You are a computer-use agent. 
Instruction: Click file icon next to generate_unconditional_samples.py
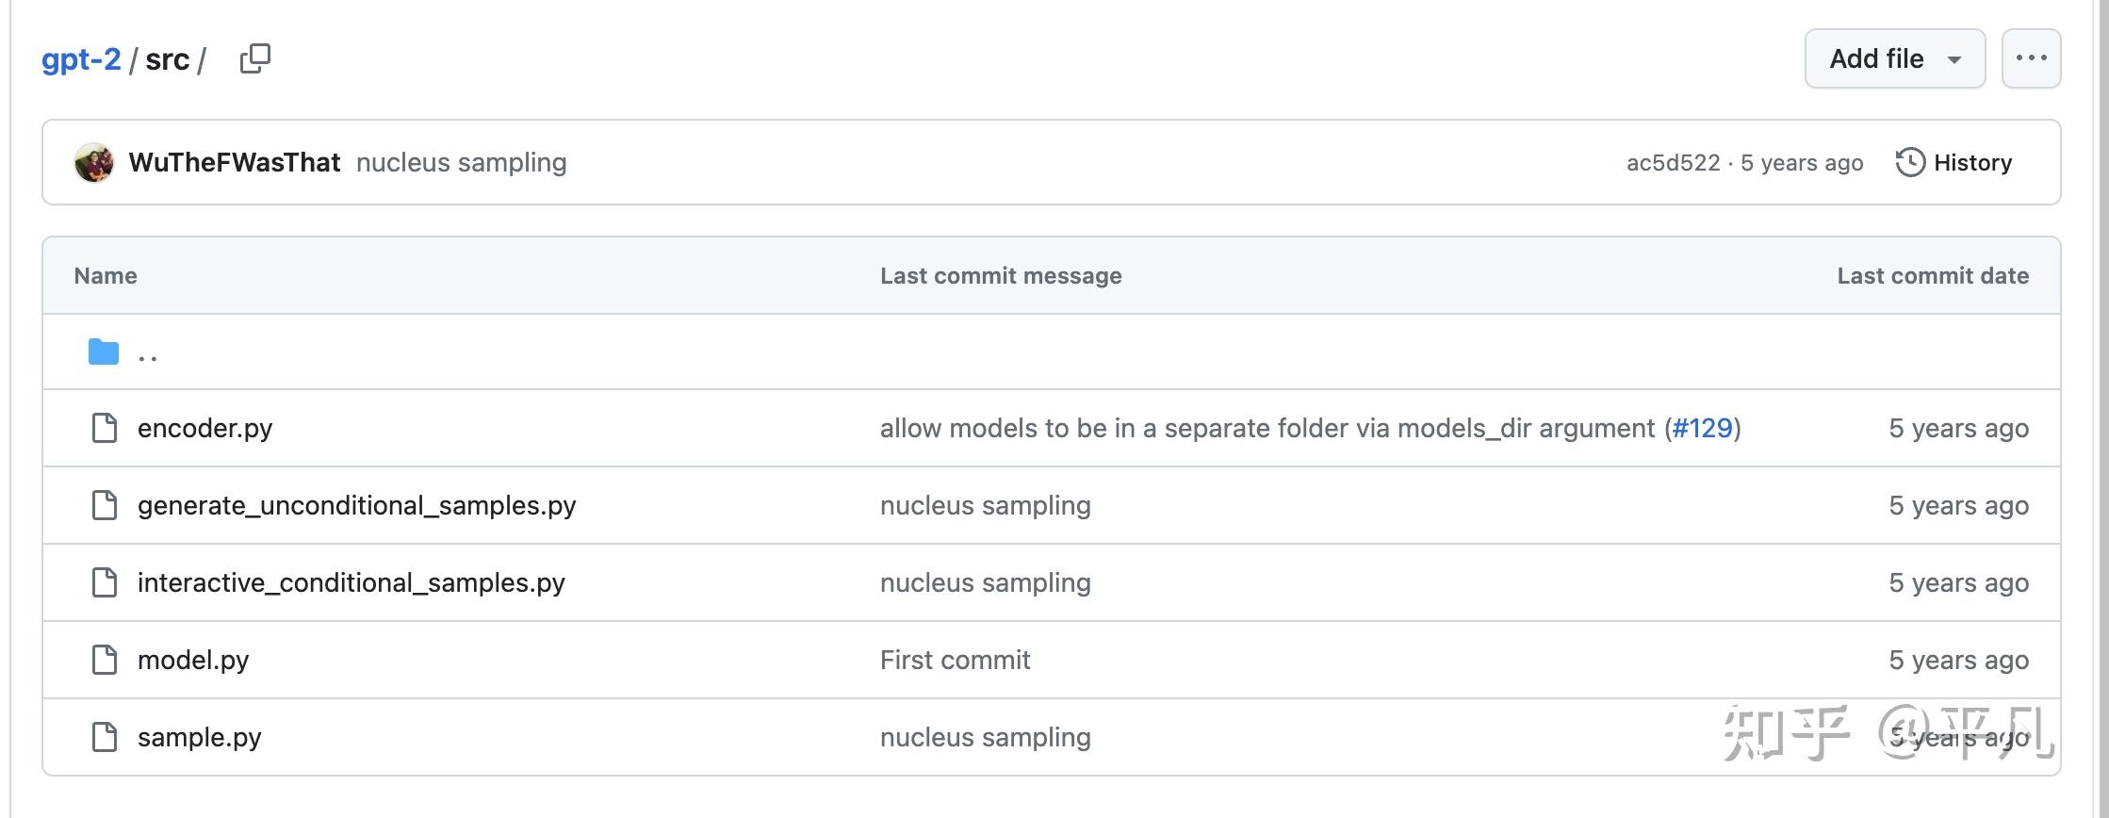(104, 505)
